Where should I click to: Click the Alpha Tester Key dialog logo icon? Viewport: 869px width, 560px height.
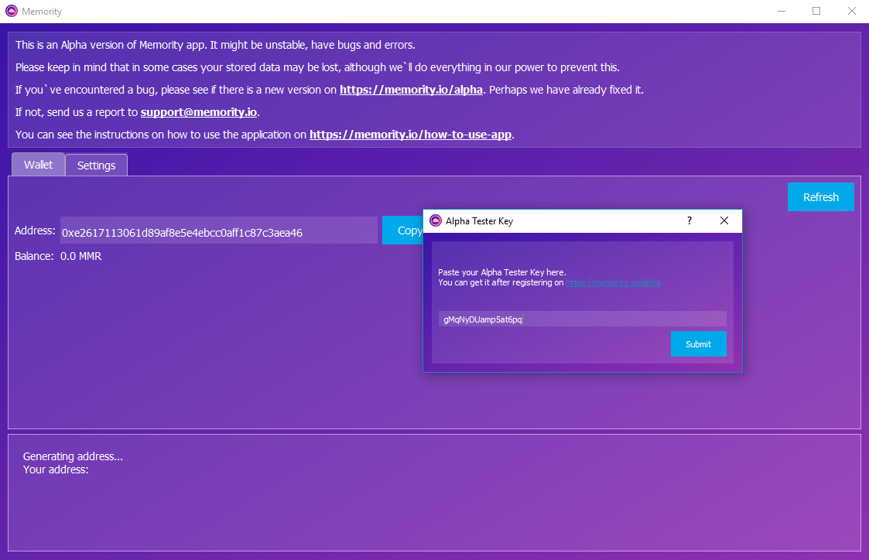click(x=436, y=220)
